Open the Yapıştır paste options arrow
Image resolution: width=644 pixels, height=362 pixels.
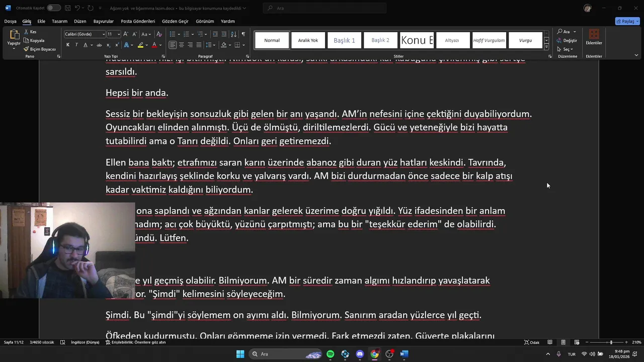[x=14, y=48]
